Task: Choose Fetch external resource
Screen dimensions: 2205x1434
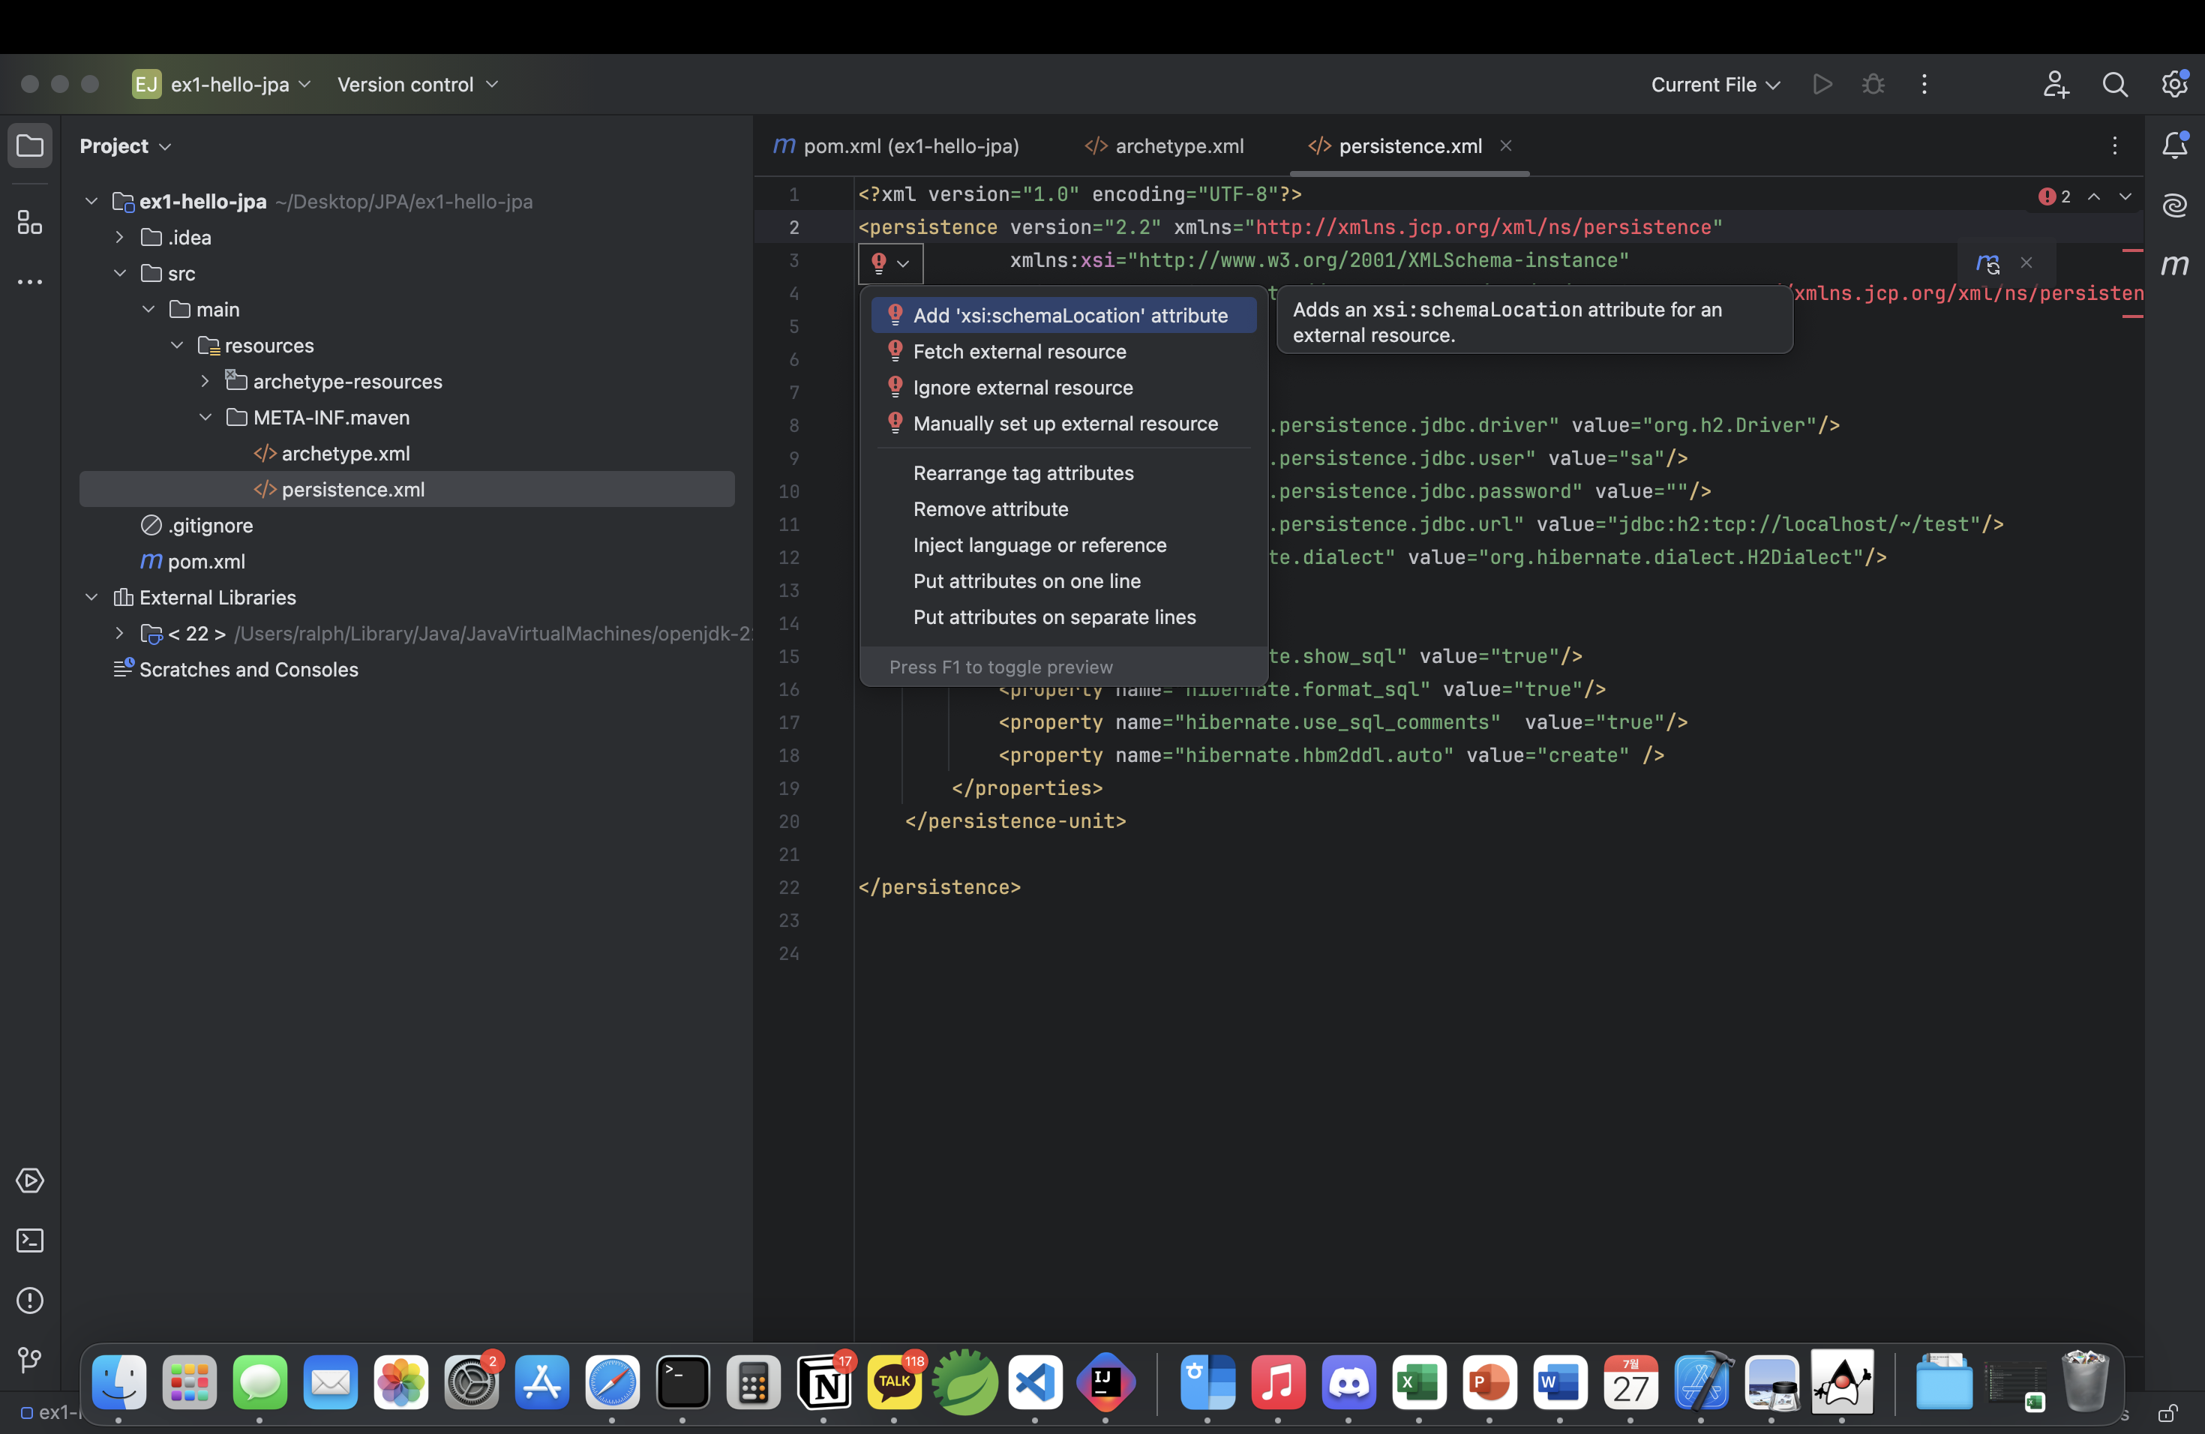Action: [1063, 351]
